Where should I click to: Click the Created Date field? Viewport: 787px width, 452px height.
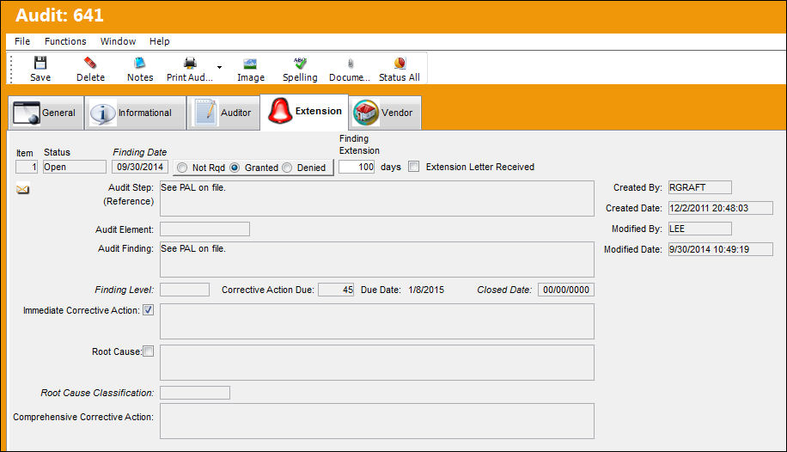(x=720, y=208)
